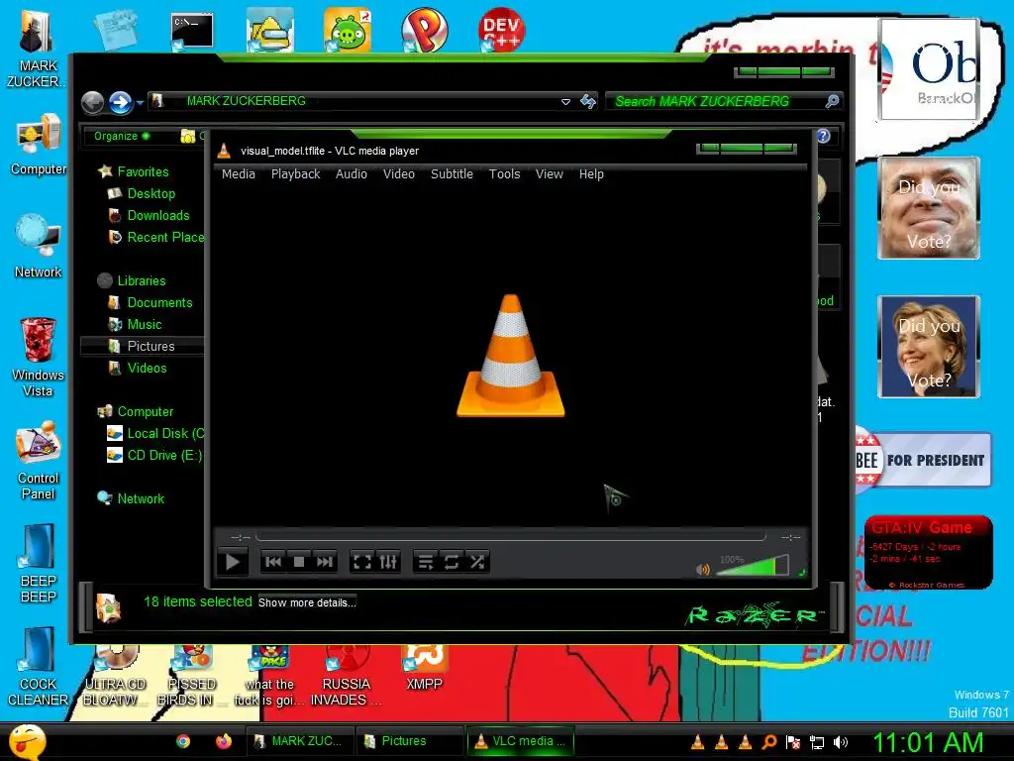This screenshot has height=761, width=1014.
Task: Start playback with the VLC play button
Action: coord(233,562)
